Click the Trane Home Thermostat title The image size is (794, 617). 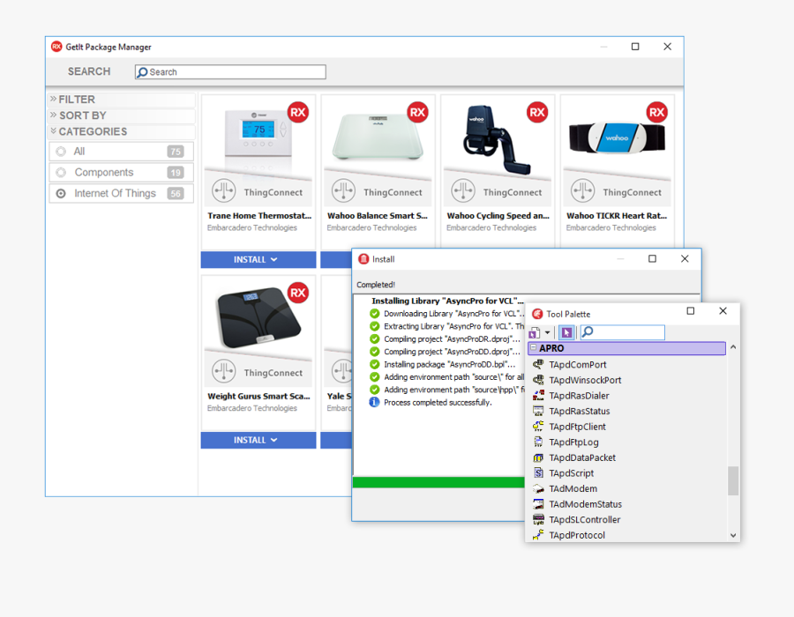click(259, 215)
